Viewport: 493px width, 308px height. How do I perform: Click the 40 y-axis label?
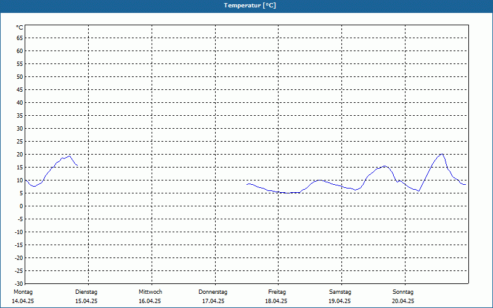(x=20, y=103)
